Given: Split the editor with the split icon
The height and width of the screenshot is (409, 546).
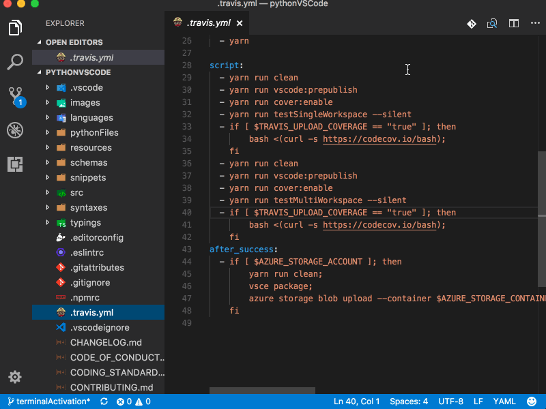Looking at the screenshot, I should click(514, 23).
